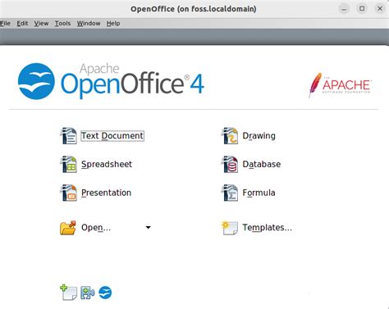The width and height of the screenshot is (389, 309).
Task: Open the Tools menu
Action: click(62, 24)
